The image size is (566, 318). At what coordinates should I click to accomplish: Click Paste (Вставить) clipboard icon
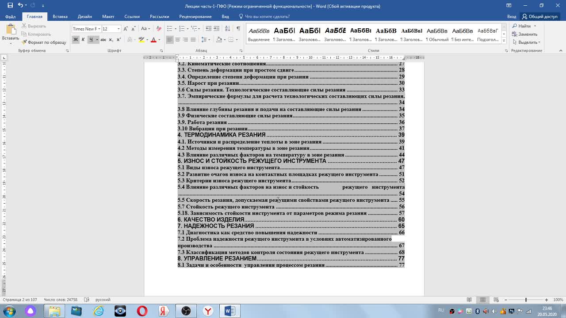tap(10, 30)
